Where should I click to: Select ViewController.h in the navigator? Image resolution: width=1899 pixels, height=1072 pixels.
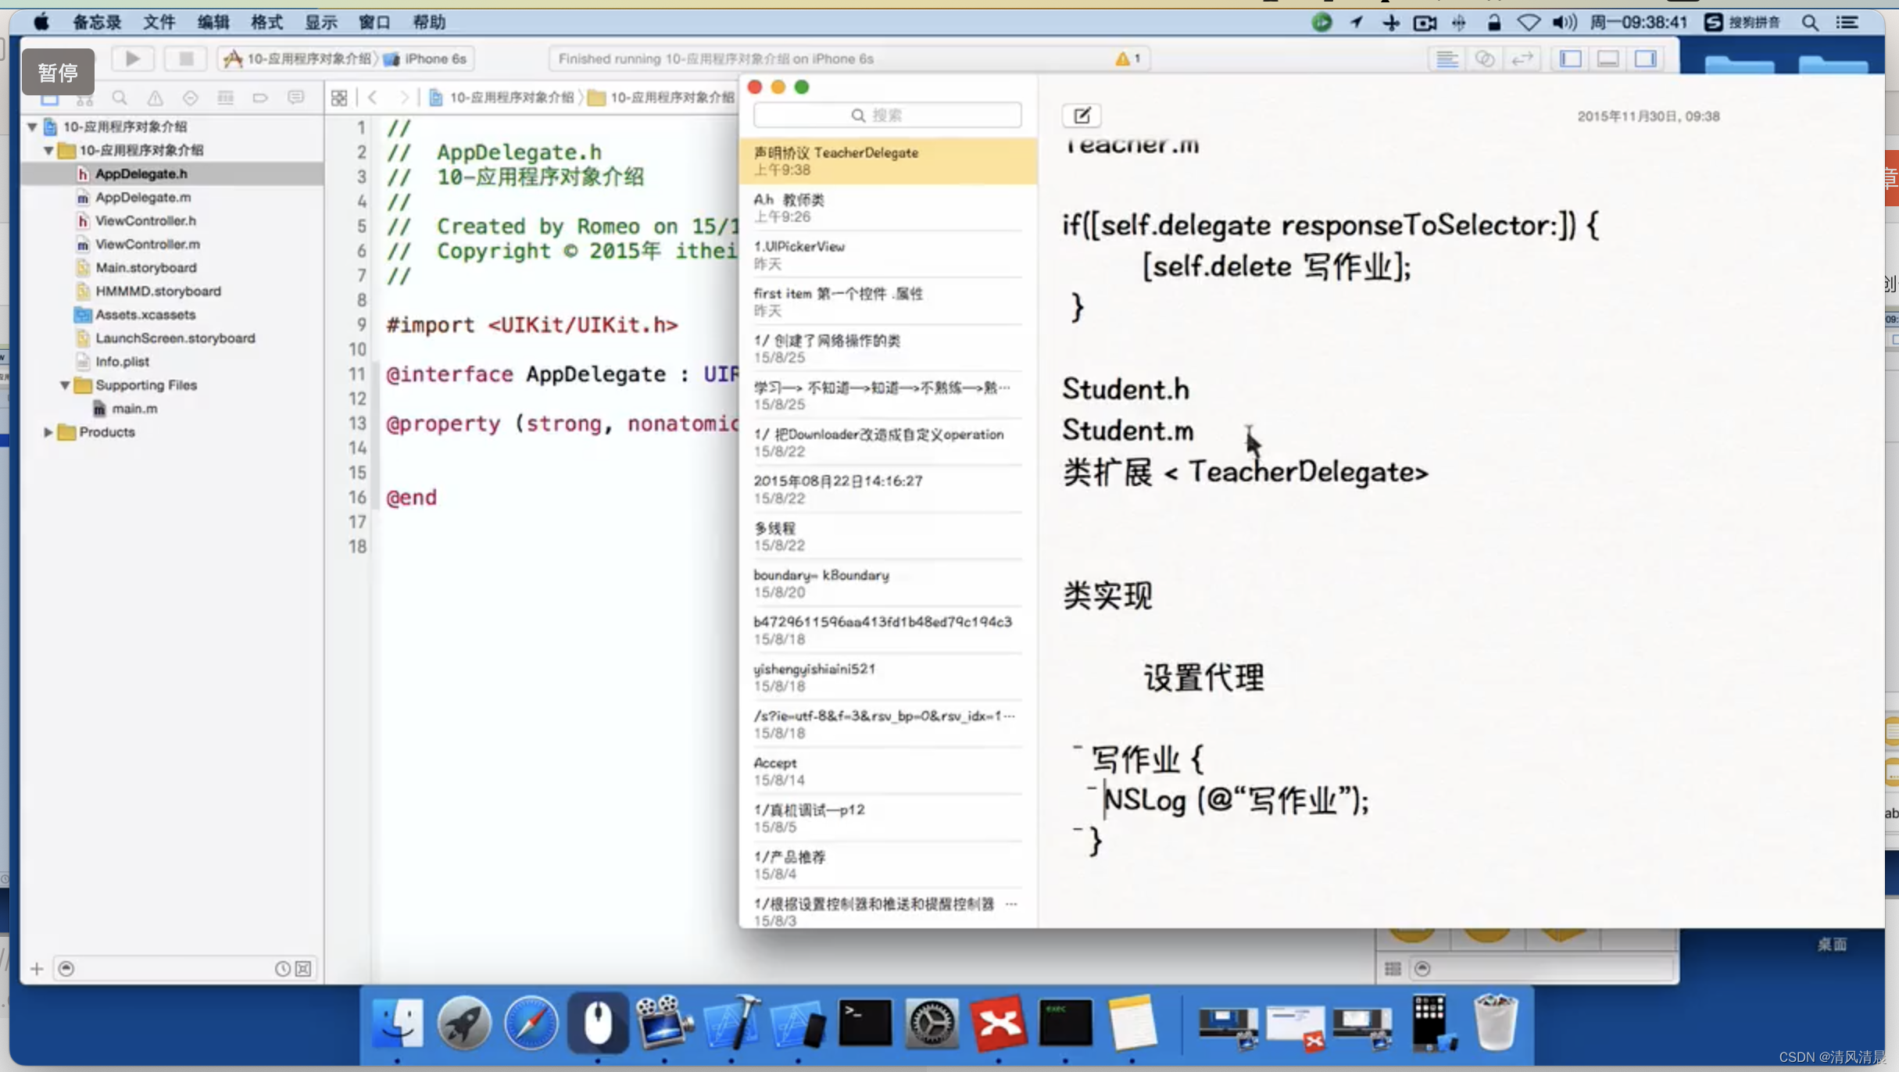click(145, 220)
